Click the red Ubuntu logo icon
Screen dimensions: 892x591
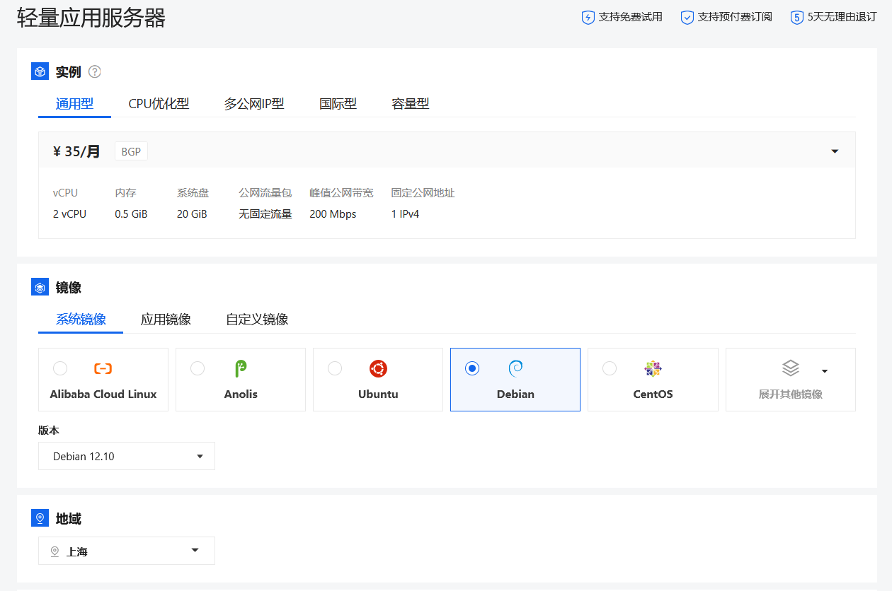pyautogui.click(x=378, y=368)
